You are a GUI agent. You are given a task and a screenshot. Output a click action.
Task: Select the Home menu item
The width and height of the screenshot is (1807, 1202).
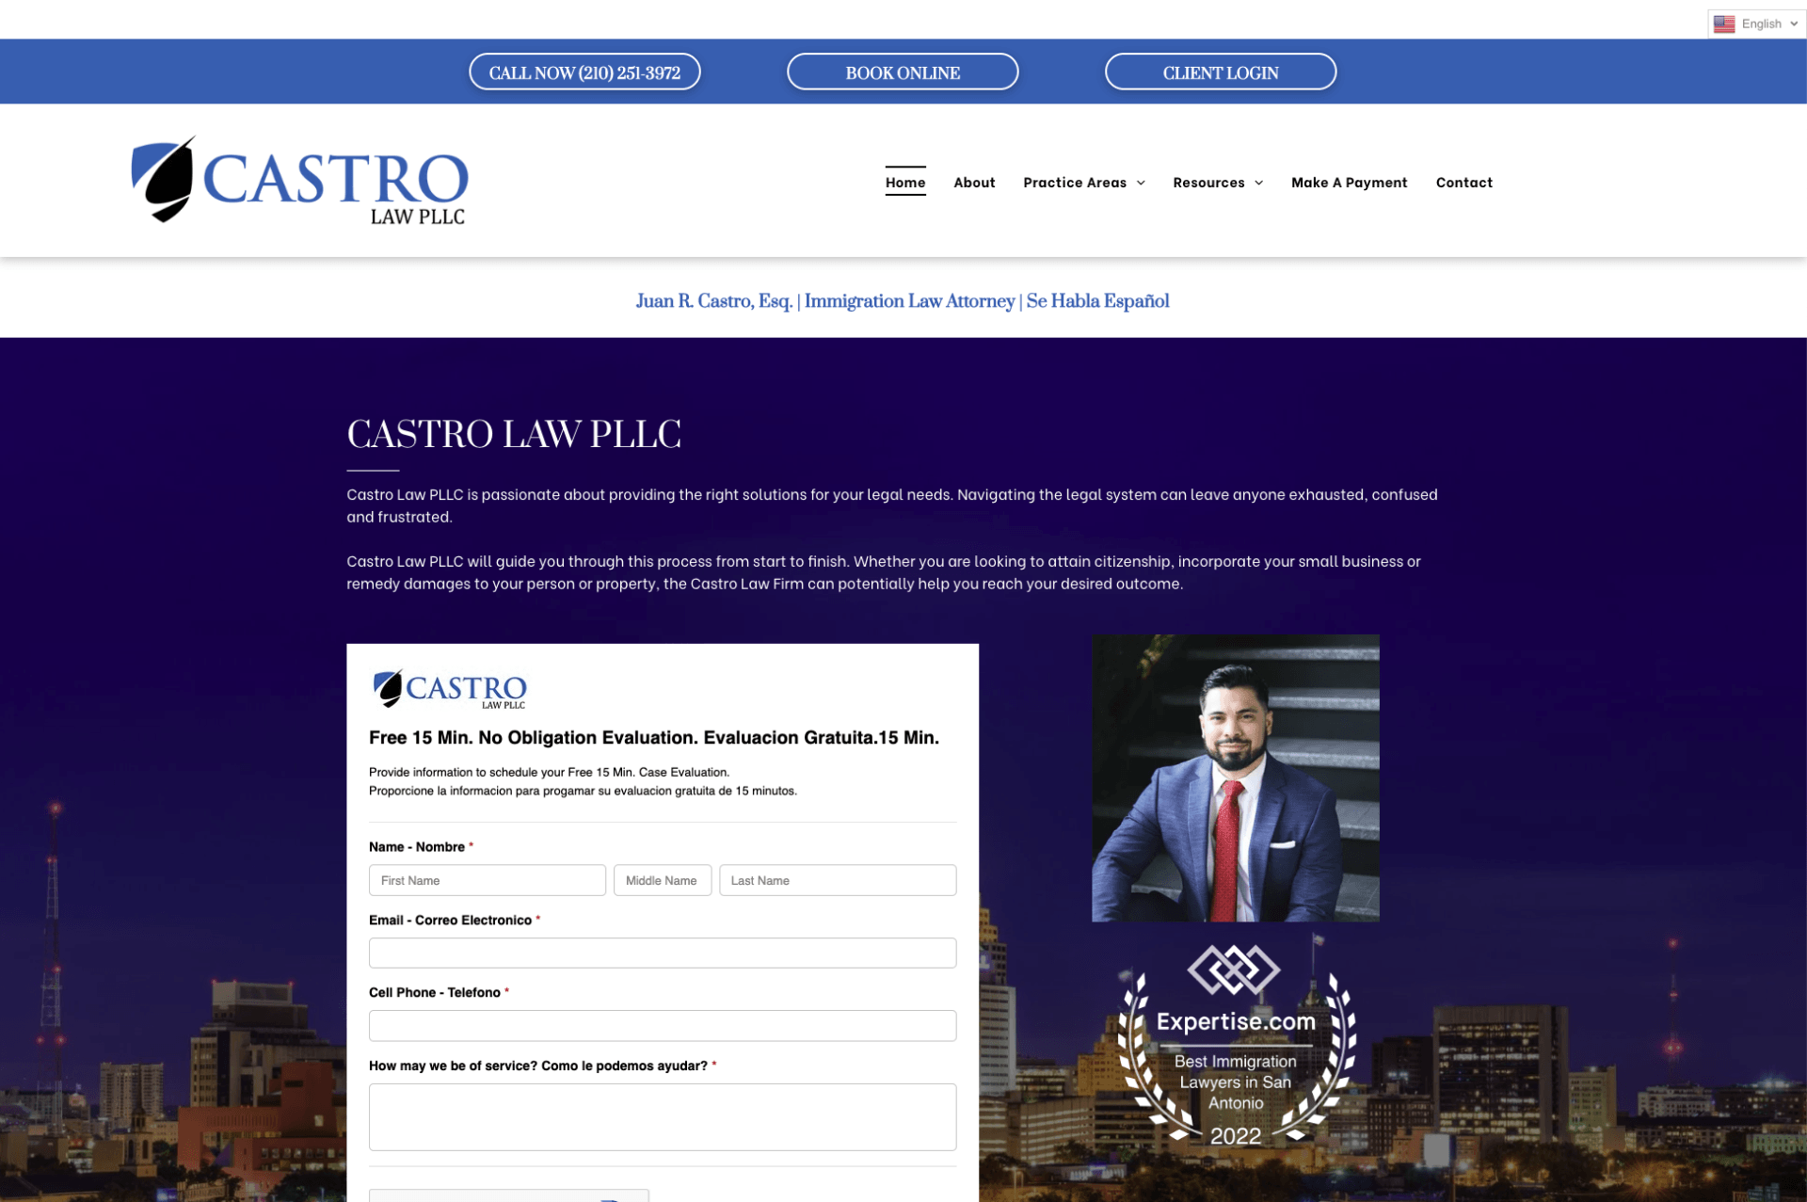pyautogui.click(x=904, y=182)
